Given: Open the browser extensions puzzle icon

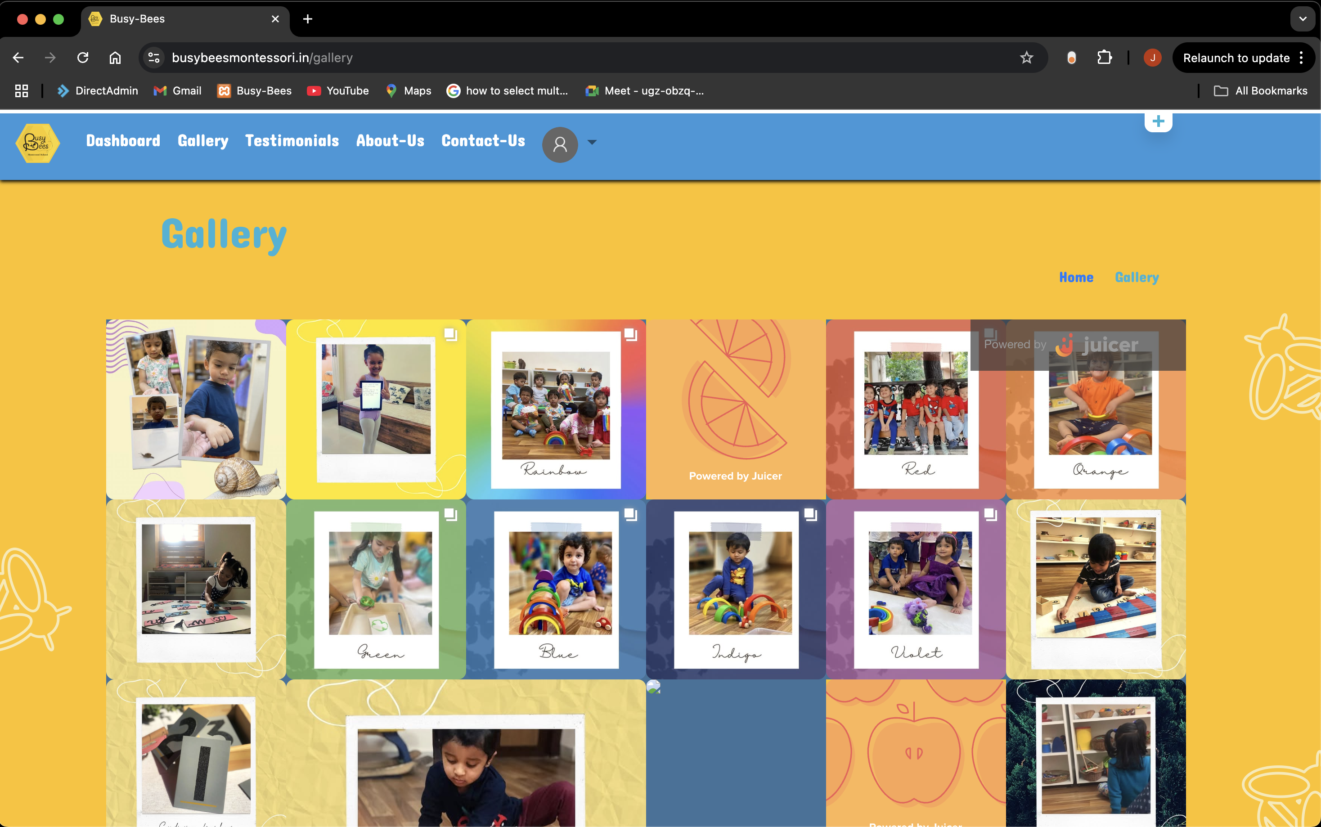Looking at the screenshot, I should click(1105, 58).
